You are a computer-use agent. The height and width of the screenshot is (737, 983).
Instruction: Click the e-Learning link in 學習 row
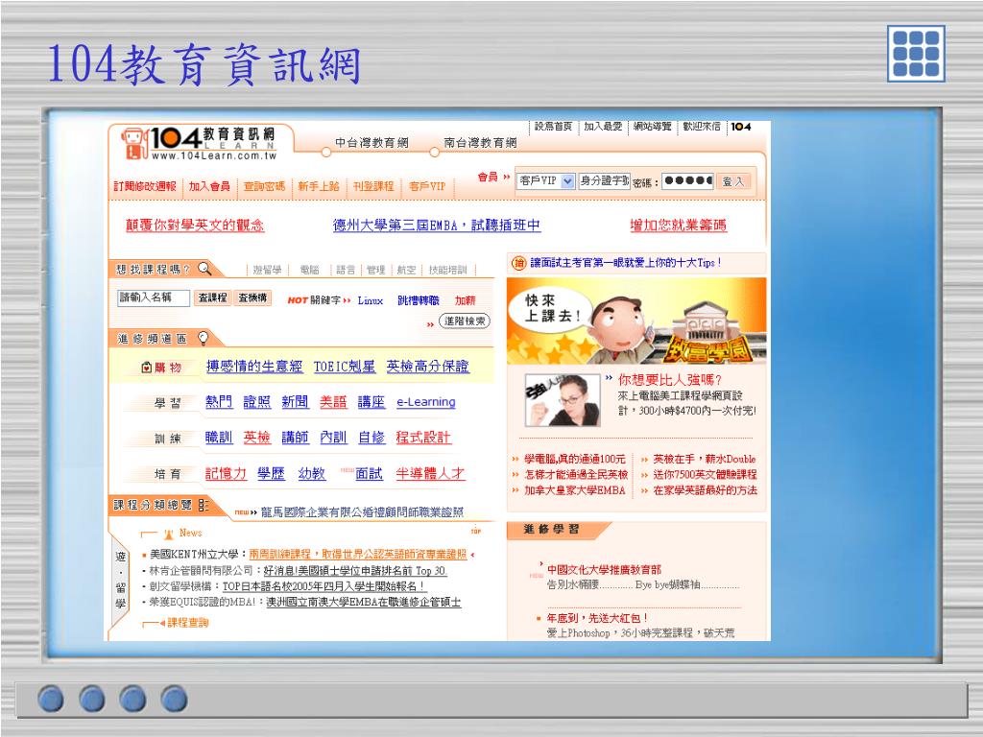[x=425, y=402]
